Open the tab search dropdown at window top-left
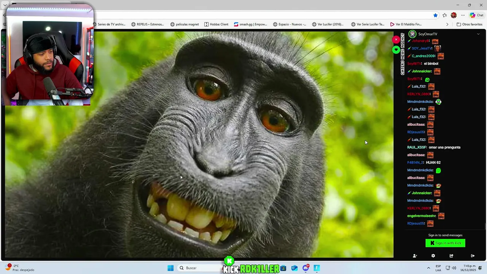Screen dimensions: 487x274 tap(5, 5)
